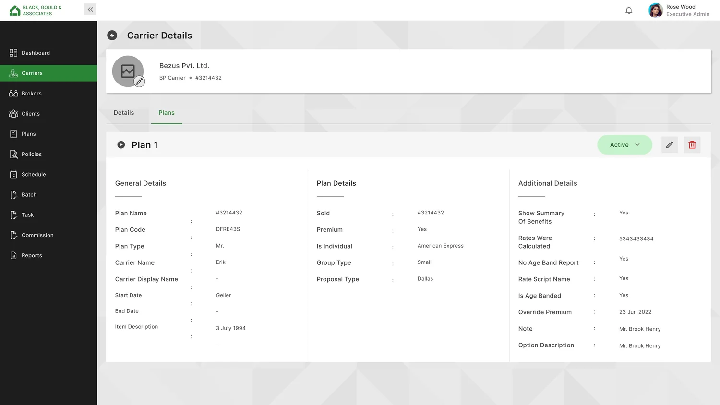Click the Task sidebar icon
720x405 pixels.
tap(13, 215)
